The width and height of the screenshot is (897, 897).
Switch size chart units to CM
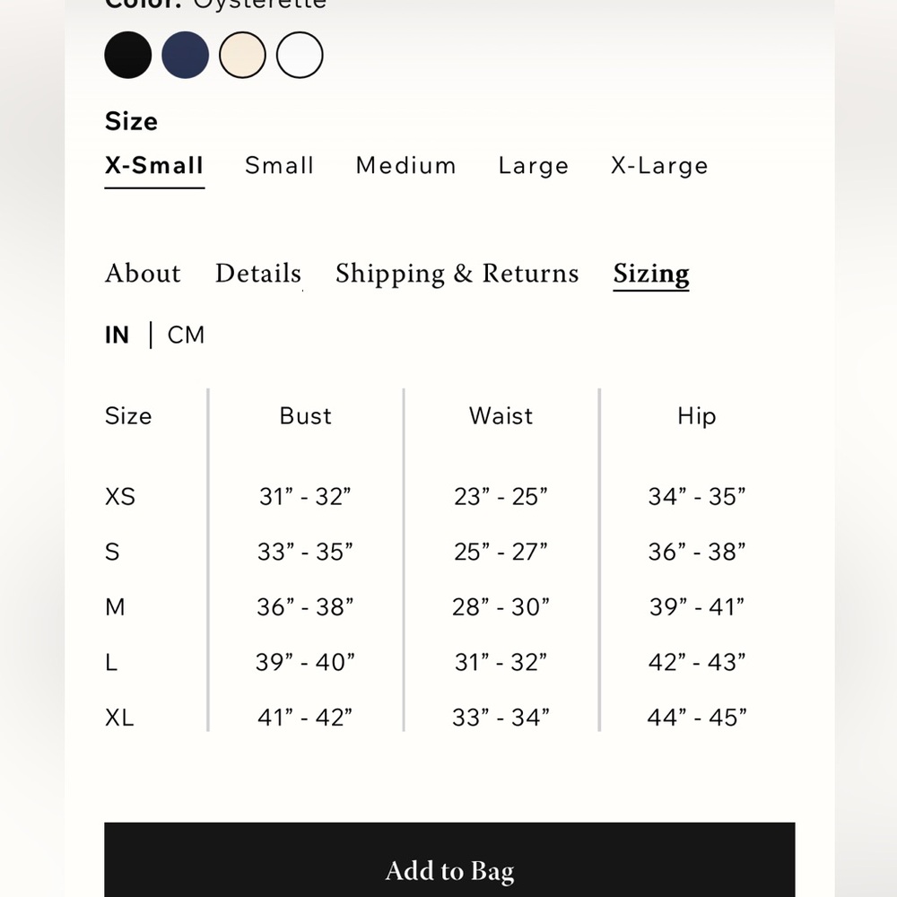coord(186,335)
